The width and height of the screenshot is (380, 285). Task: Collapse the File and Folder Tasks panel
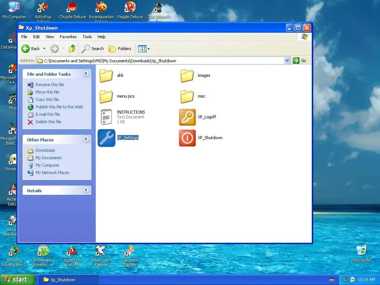[x=86, y=73]
